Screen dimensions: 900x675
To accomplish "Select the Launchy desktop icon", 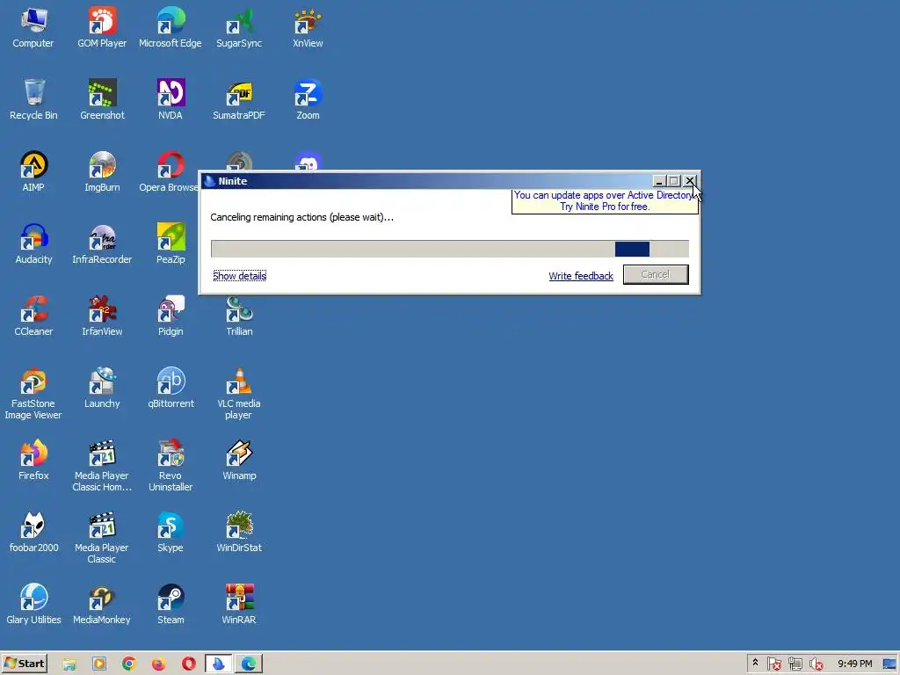I will (x=102, y=388).
